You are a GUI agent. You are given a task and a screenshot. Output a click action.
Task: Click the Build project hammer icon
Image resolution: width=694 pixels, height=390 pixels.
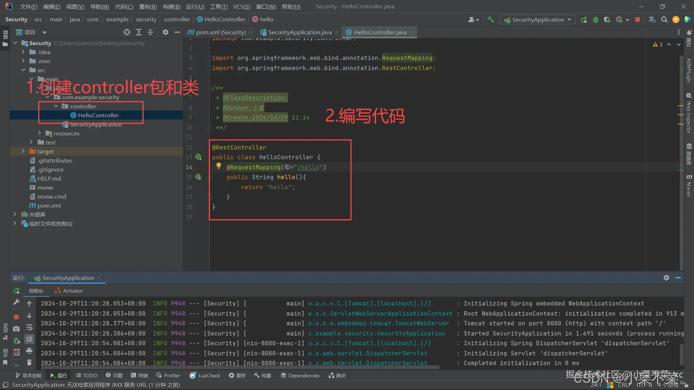(x=490, y=19)
